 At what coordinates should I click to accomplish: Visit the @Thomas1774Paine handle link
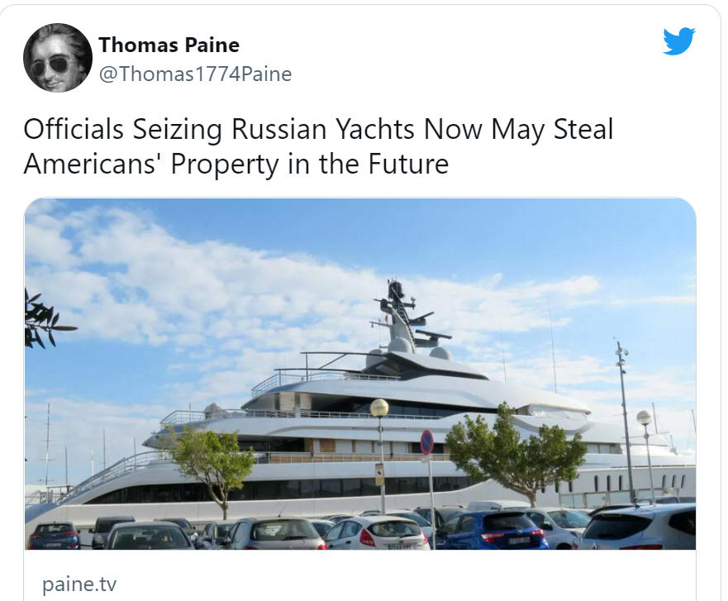coord(196,74)
